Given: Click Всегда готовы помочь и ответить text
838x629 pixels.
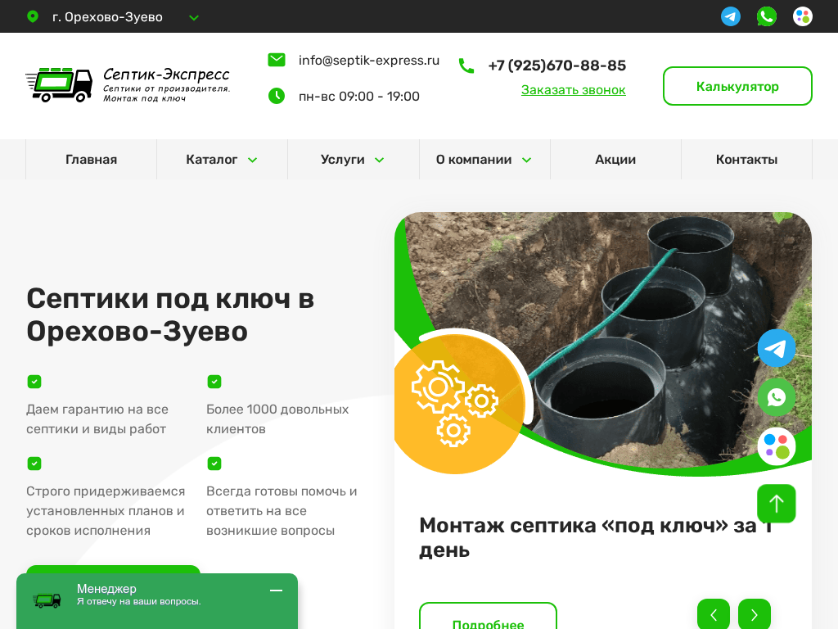Looking at the screenshot, I should click(282, 511).
